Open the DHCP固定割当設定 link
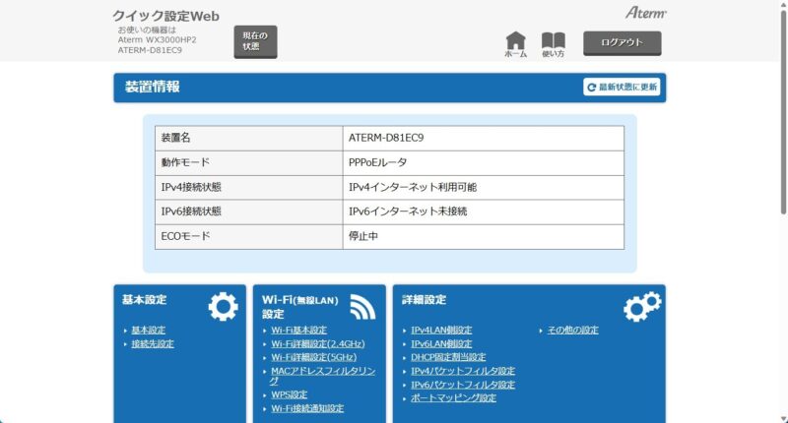788x423 pixels. [x=448, y=358]
